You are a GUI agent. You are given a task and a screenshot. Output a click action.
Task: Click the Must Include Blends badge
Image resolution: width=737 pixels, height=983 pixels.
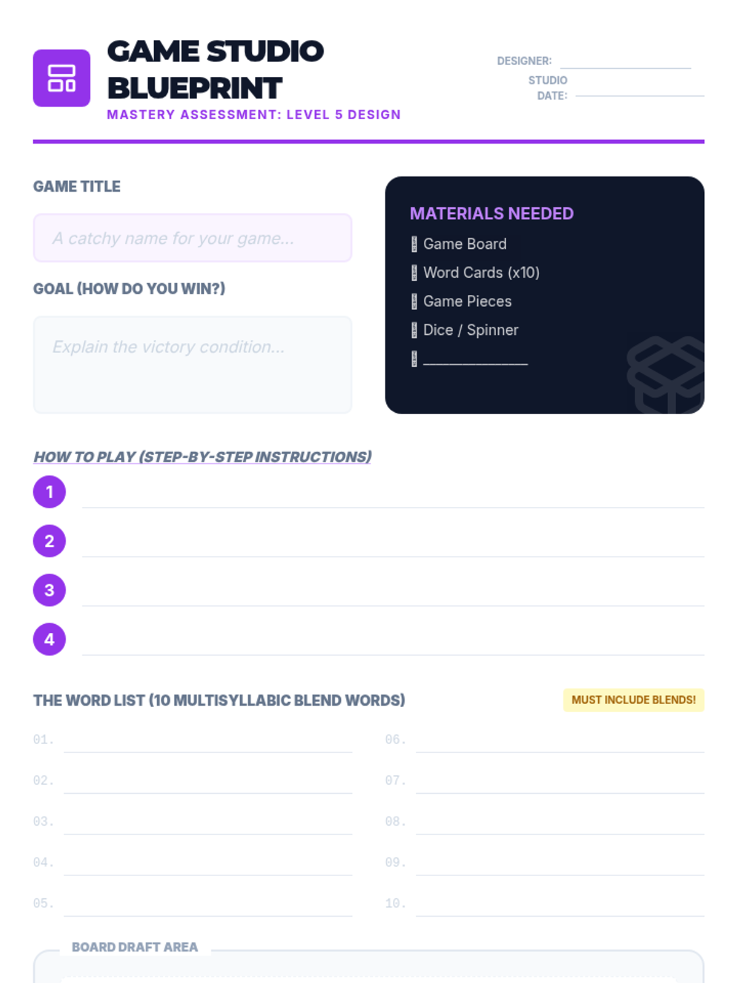coord(633,700)
